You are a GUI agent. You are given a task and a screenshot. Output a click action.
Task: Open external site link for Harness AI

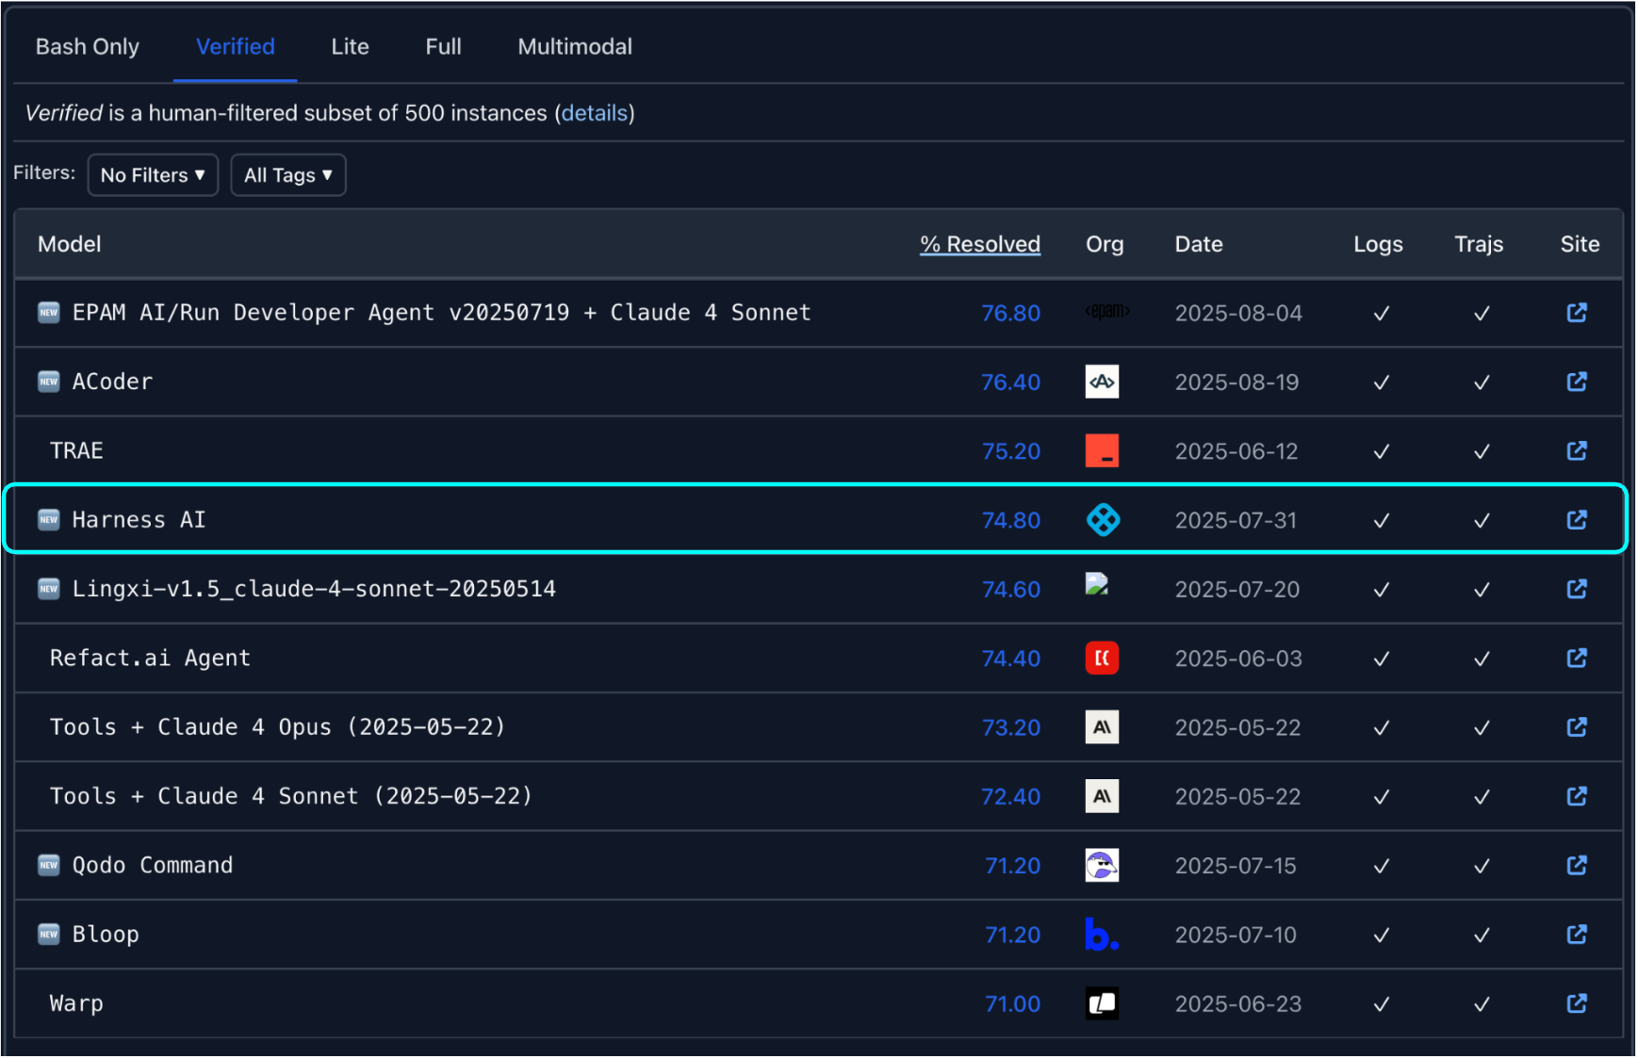pyautogui.click(x=1577, y=520)
